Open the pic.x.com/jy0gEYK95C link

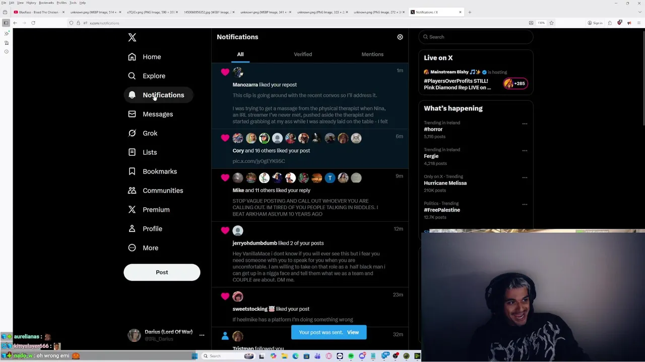tap(259, 161)
